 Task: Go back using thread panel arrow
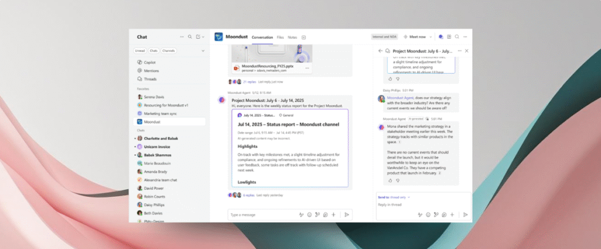coord(380,51)
